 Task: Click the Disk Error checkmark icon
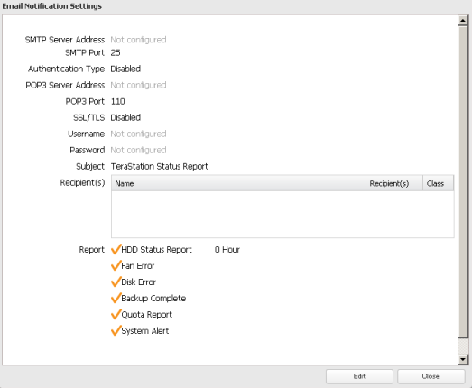116,282
